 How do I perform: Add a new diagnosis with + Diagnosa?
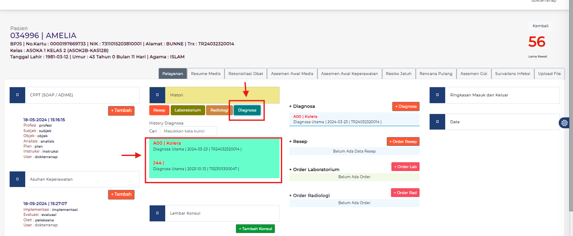(x=406, y=106)
